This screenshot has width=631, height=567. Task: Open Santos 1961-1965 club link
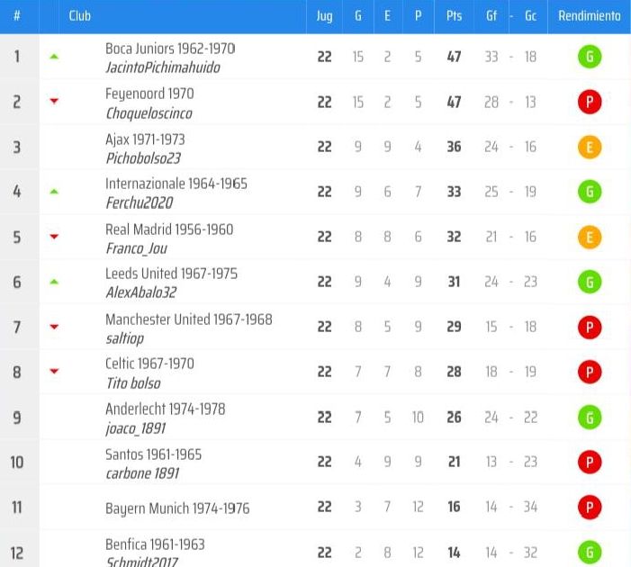153,454
